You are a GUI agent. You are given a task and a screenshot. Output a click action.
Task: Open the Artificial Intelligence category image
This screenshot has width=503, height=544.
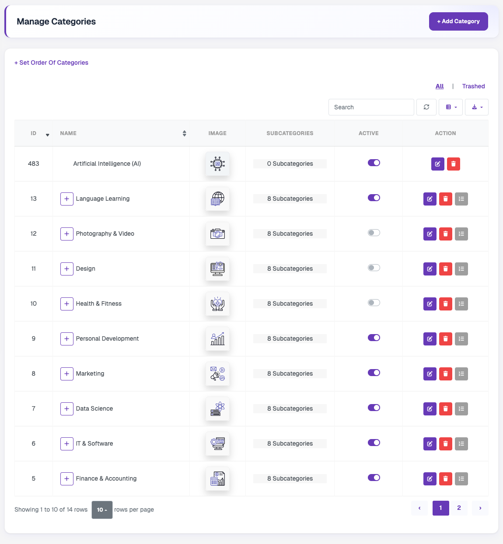[x=217, y=164]
